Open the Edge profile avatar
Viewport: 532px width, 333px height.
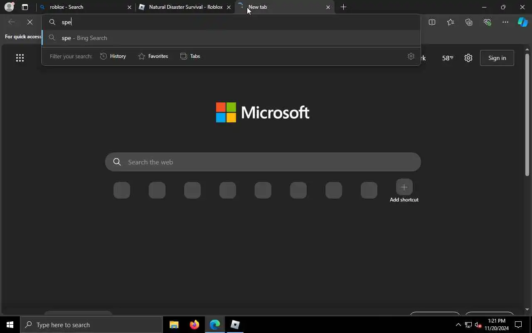[9, 7]
